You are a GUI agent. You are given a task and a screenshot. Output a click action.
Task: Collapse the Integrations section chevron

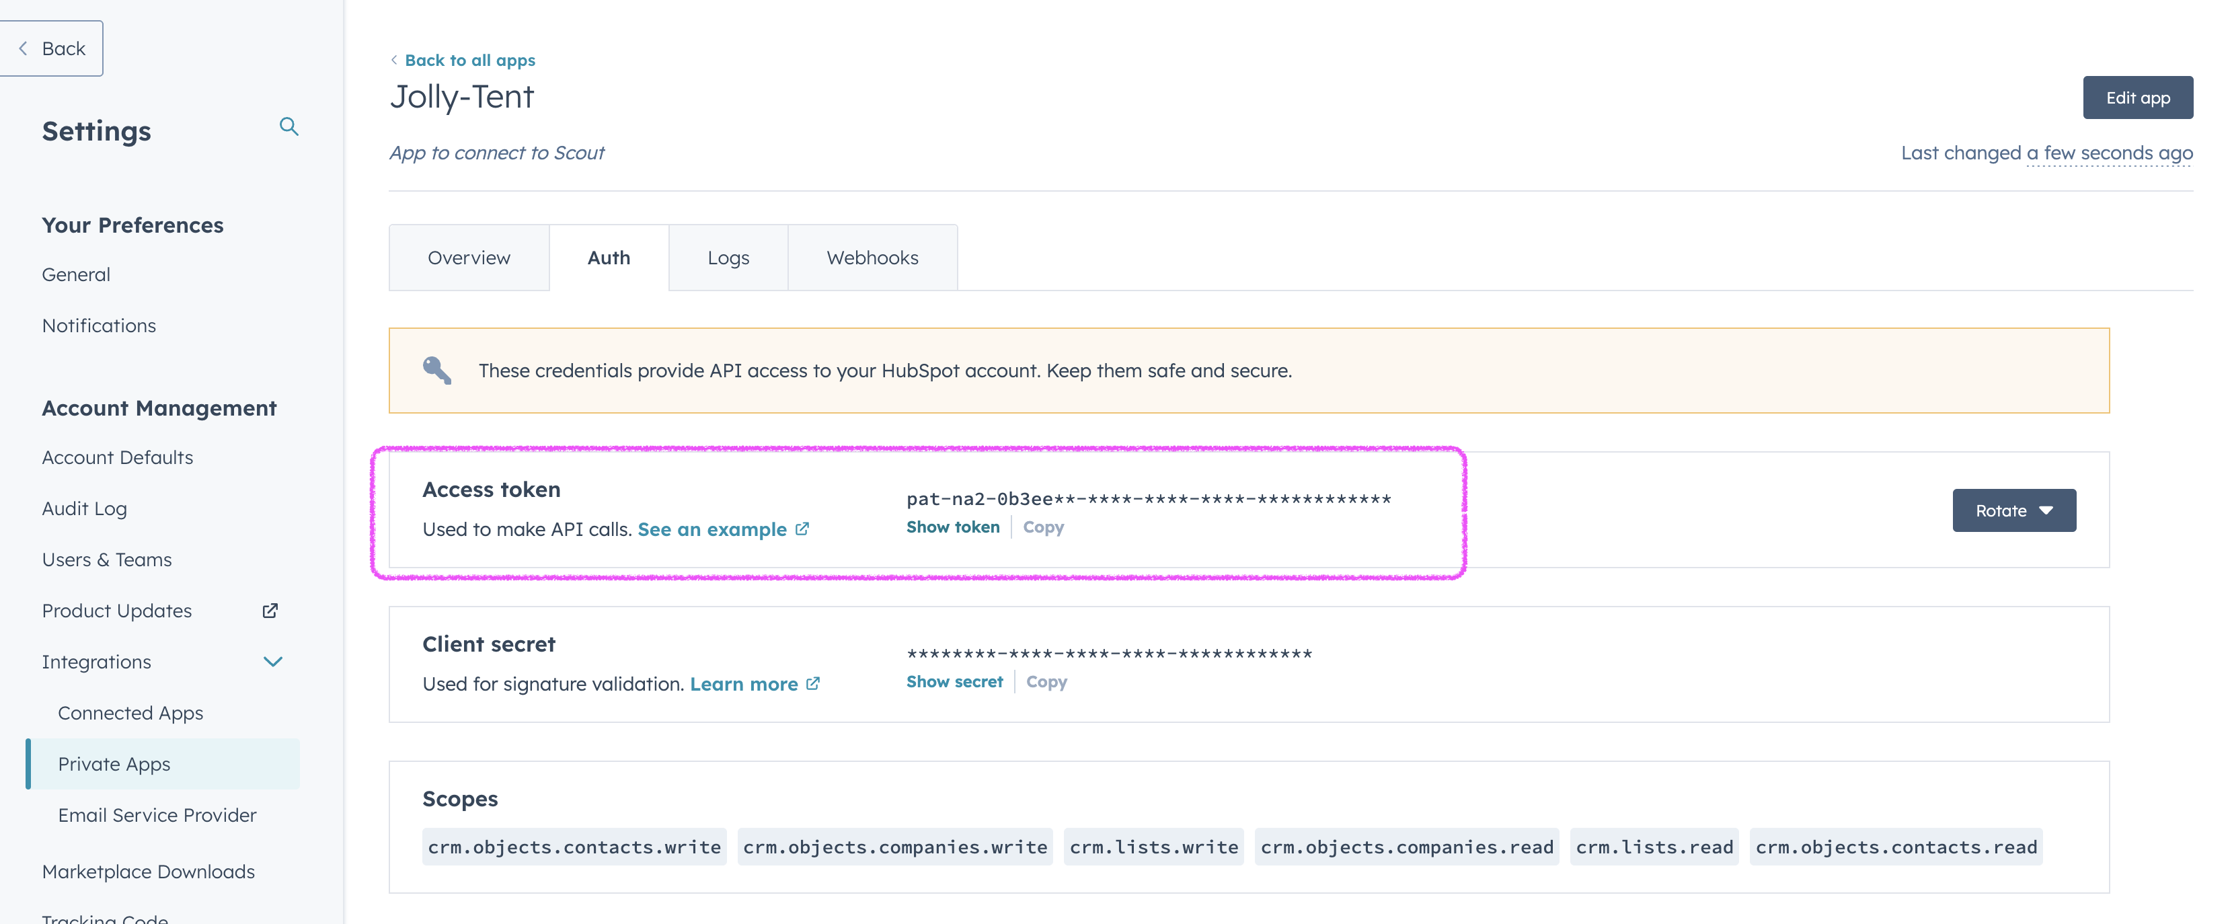pos(272,662)
